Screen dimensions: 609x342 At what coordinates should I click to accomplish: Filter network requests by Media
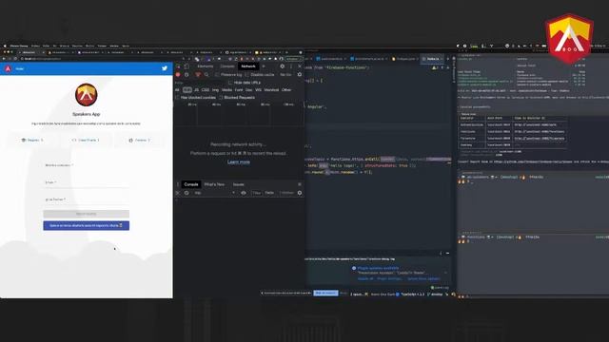[x=226, y=90]
